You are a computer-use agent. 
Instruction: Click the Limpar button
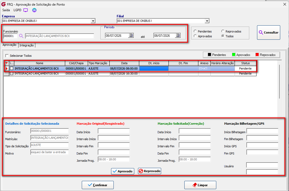pyautogui.click(x=200, y=185)
